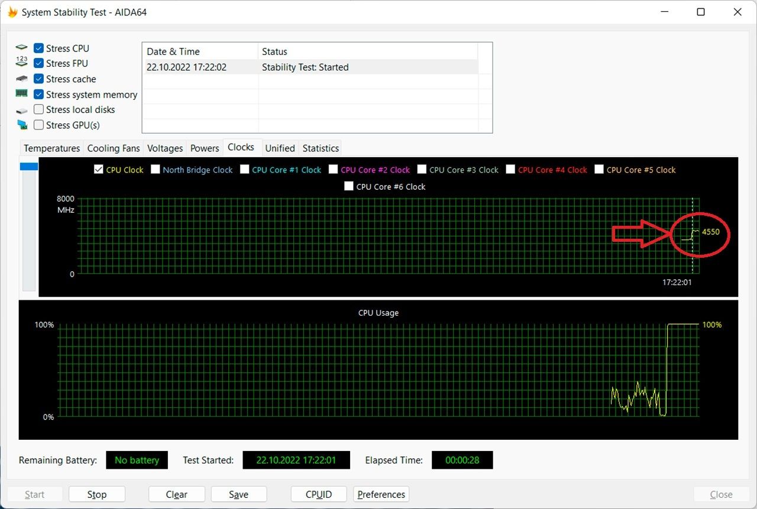
Task: Enable the North Bridge Clock graph checkbox
Action: [x=156, y=170]
